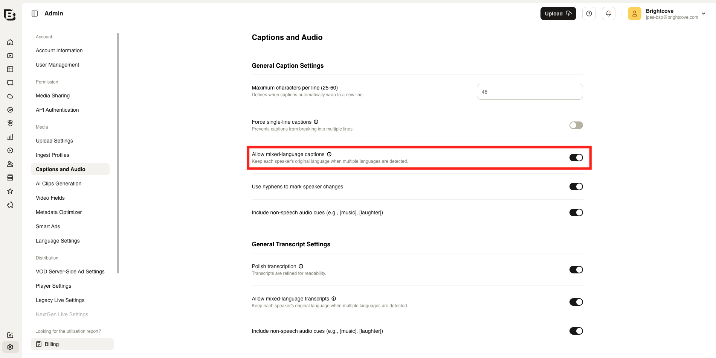This screenshot has height=358, width=716.
Task: Expand the Brightcove account dropdown chevron
Action: (x=704, y=14)
